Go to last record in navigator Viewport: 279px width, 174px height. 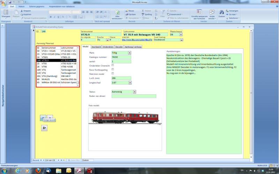click(x=61, y=160)
